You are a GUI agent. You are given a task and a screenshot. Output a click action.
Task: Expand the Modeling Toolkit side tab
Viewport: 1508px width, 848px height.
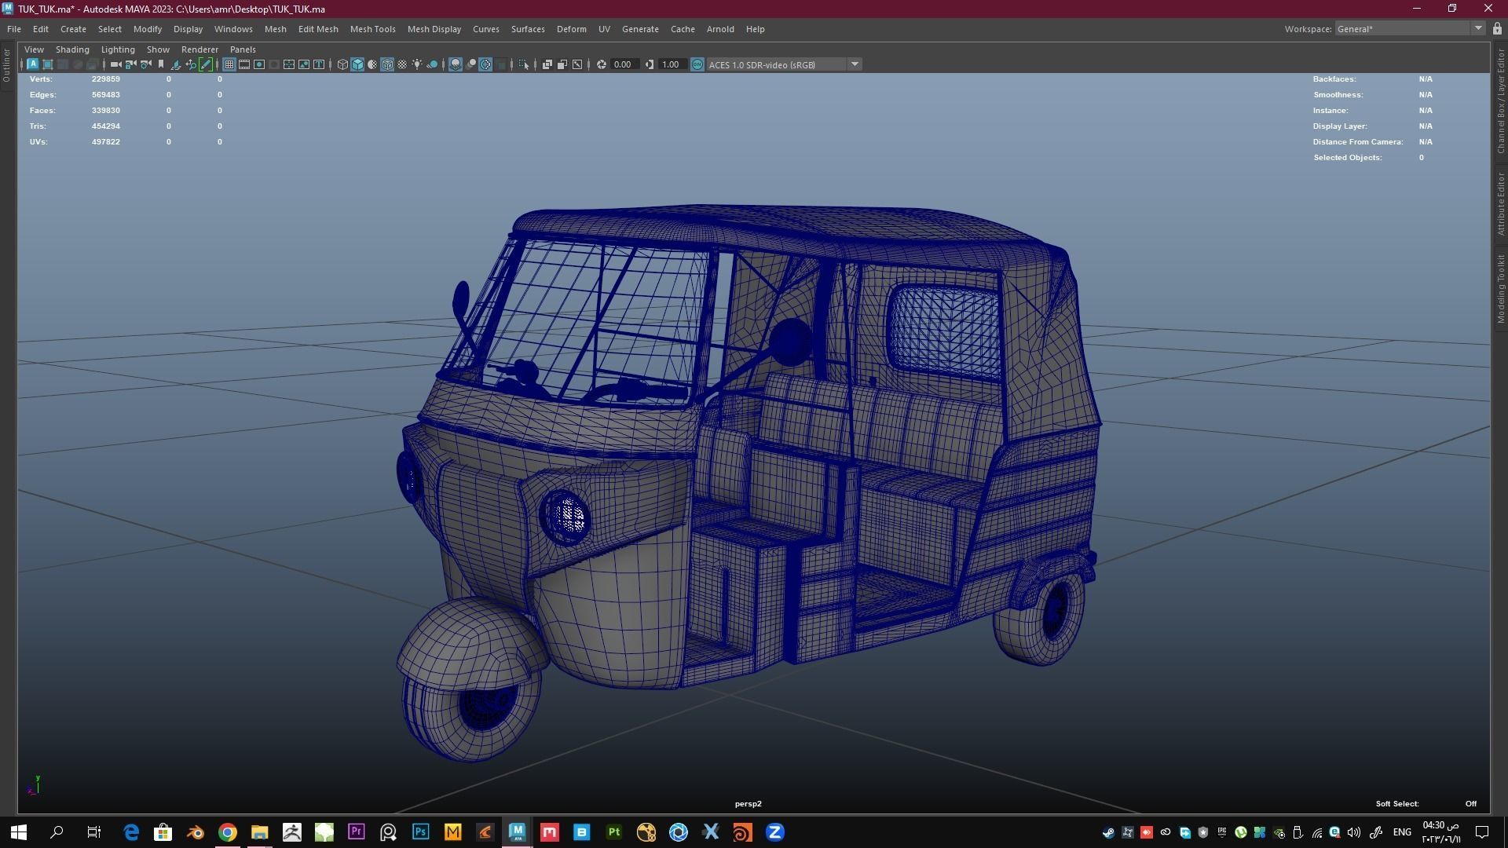click(x=1500, y=288)
